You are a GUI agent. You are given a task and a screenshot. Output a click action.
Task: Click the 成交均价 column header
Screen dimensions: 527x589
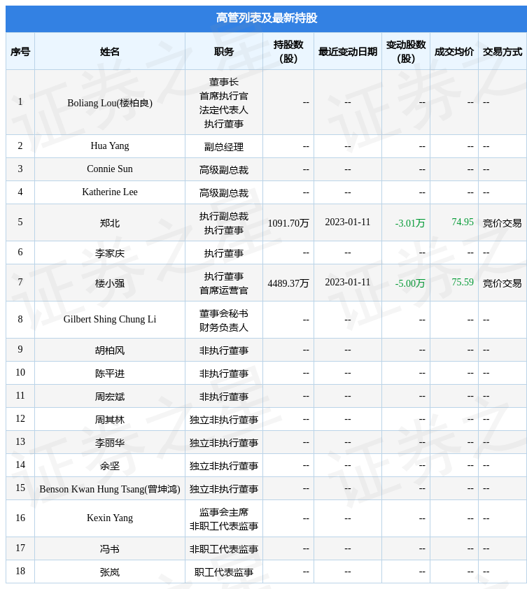pyautogui.click(x=454, y=52)
